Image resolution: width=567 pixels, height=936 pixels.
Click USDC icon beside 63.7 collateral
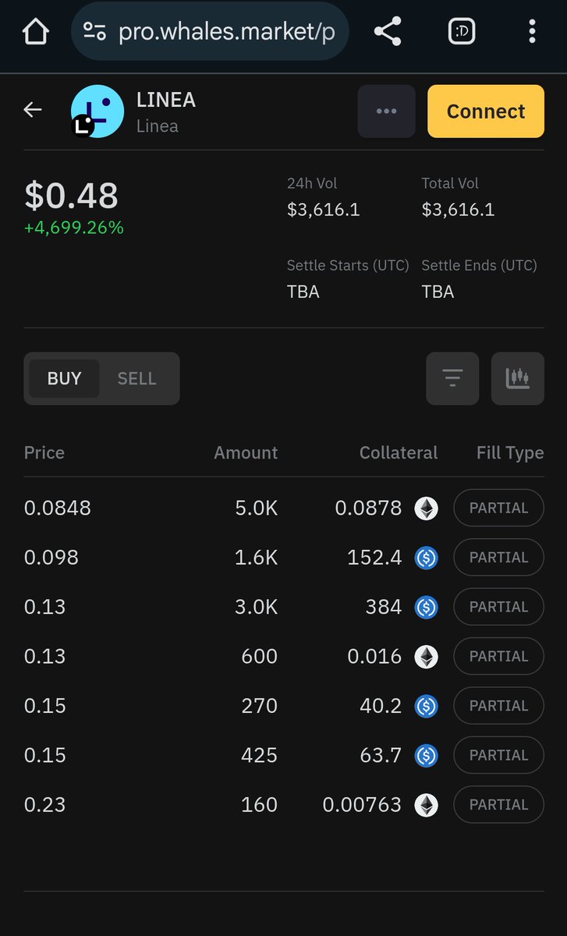[x=426, y=755]
